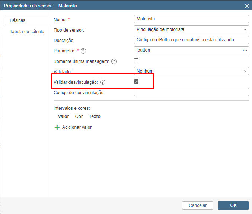This screenshot has width=252, height=214.
Task: Click into the Nome input field
Action: point(191,19)
